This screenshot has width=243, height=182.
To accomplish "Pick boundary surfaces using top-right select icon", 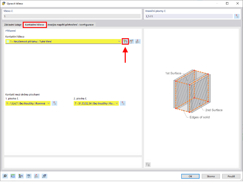I will point(237,16).
